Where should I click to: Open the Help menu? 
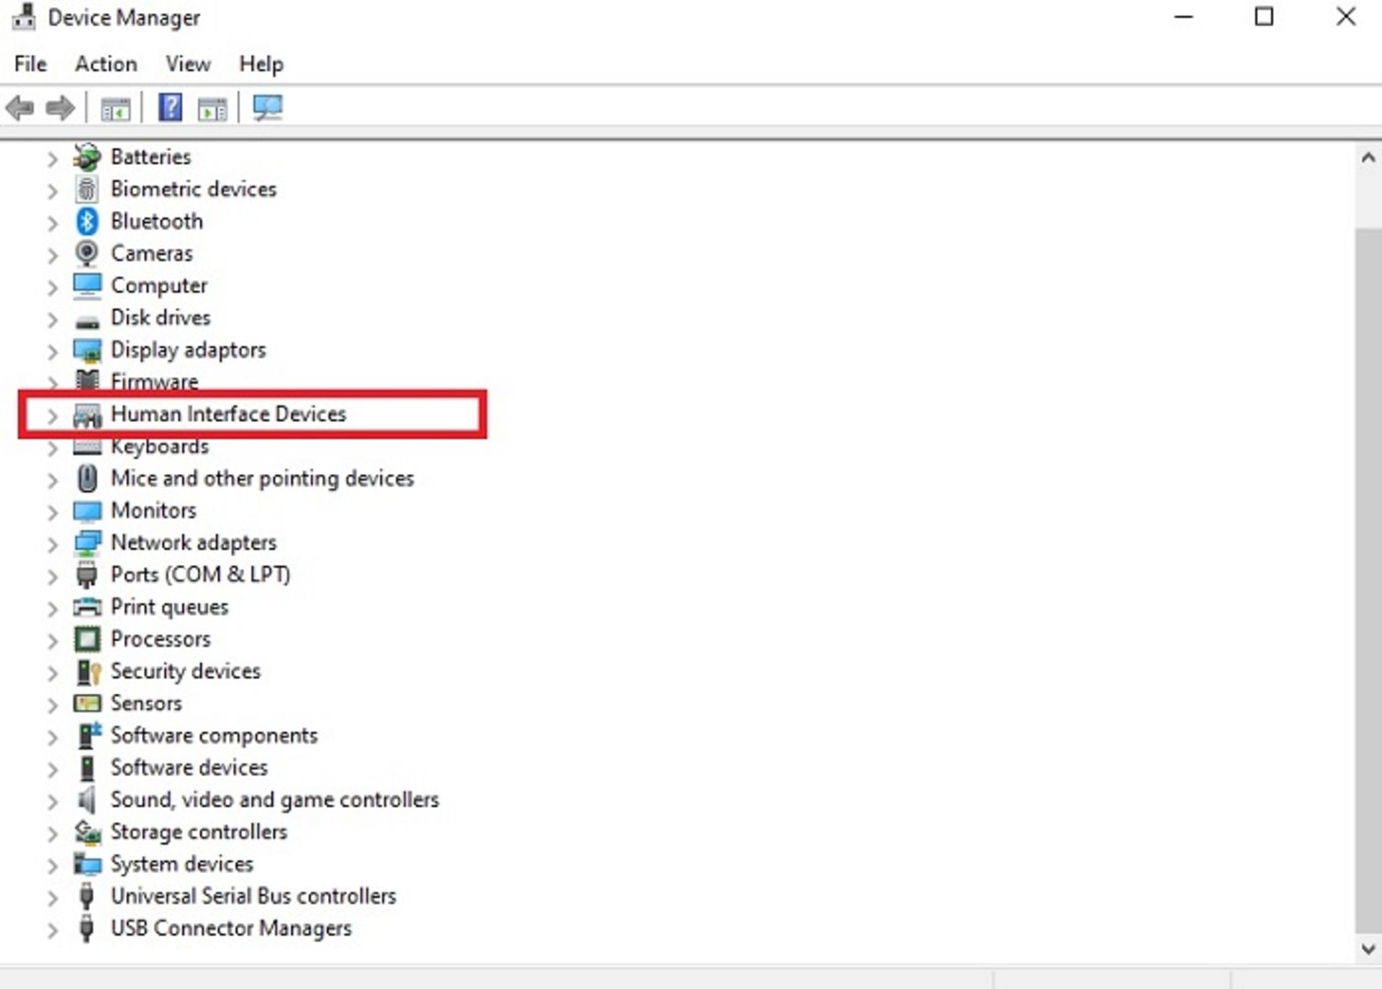[x=261, y=64]
